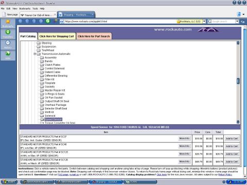Viewport: 247px width, 185px height.
Task: Select the Clutch Plates folder
Action: coord(52,65)
